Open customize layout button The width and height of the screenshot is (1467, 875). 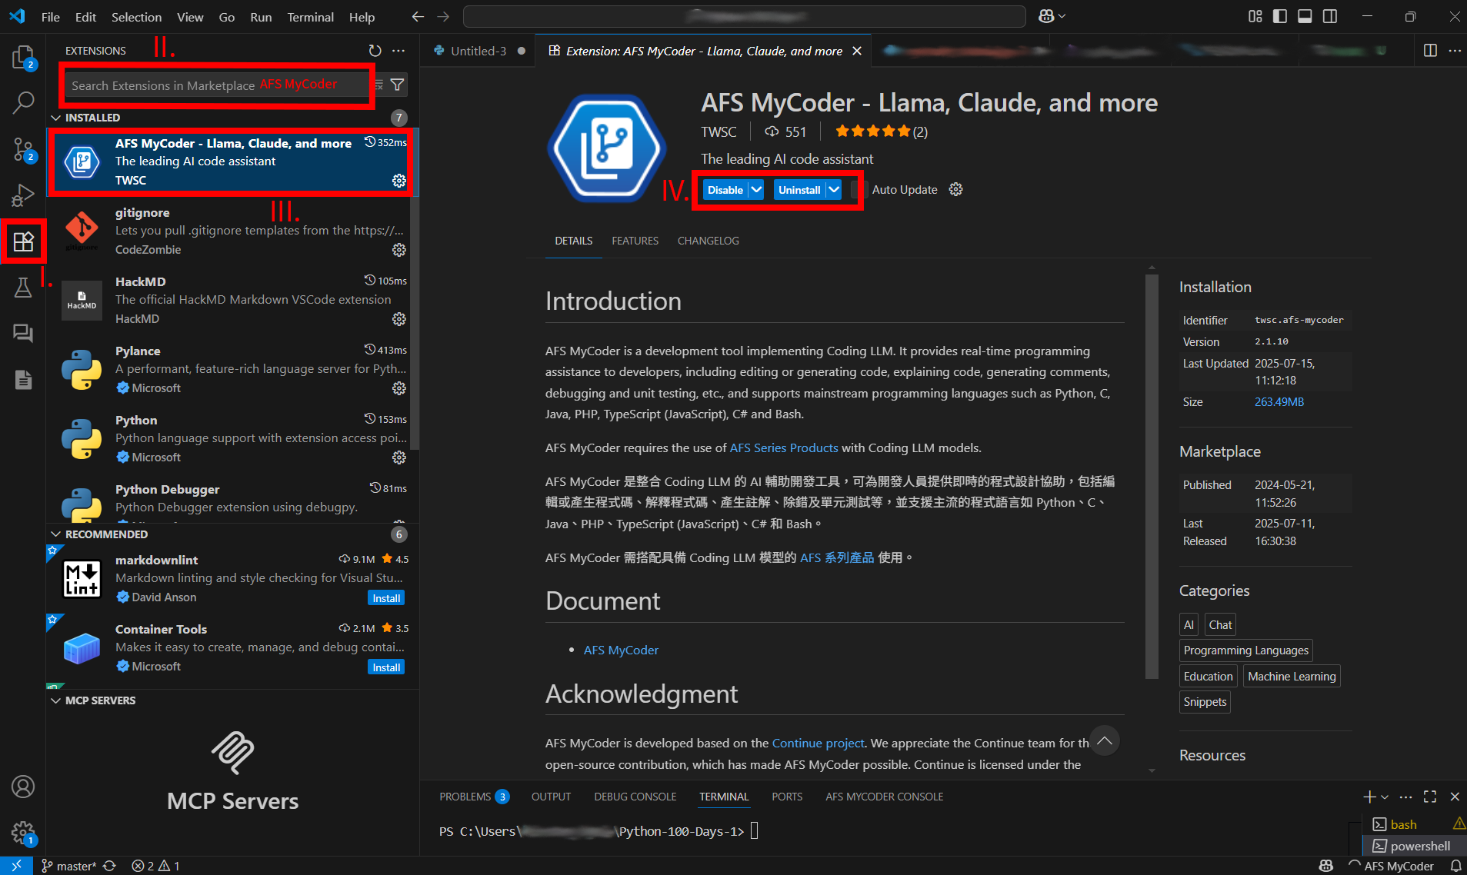(x=1255, y=16)
